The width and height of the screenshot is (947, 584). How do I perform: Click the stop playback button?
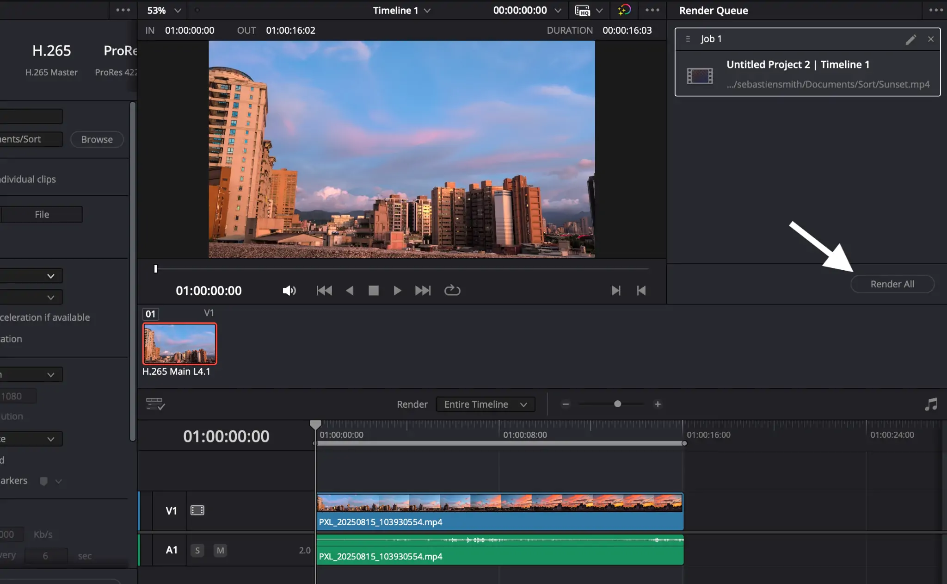coord(373,291)
